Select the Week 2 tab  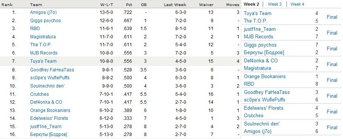point(251,4)
